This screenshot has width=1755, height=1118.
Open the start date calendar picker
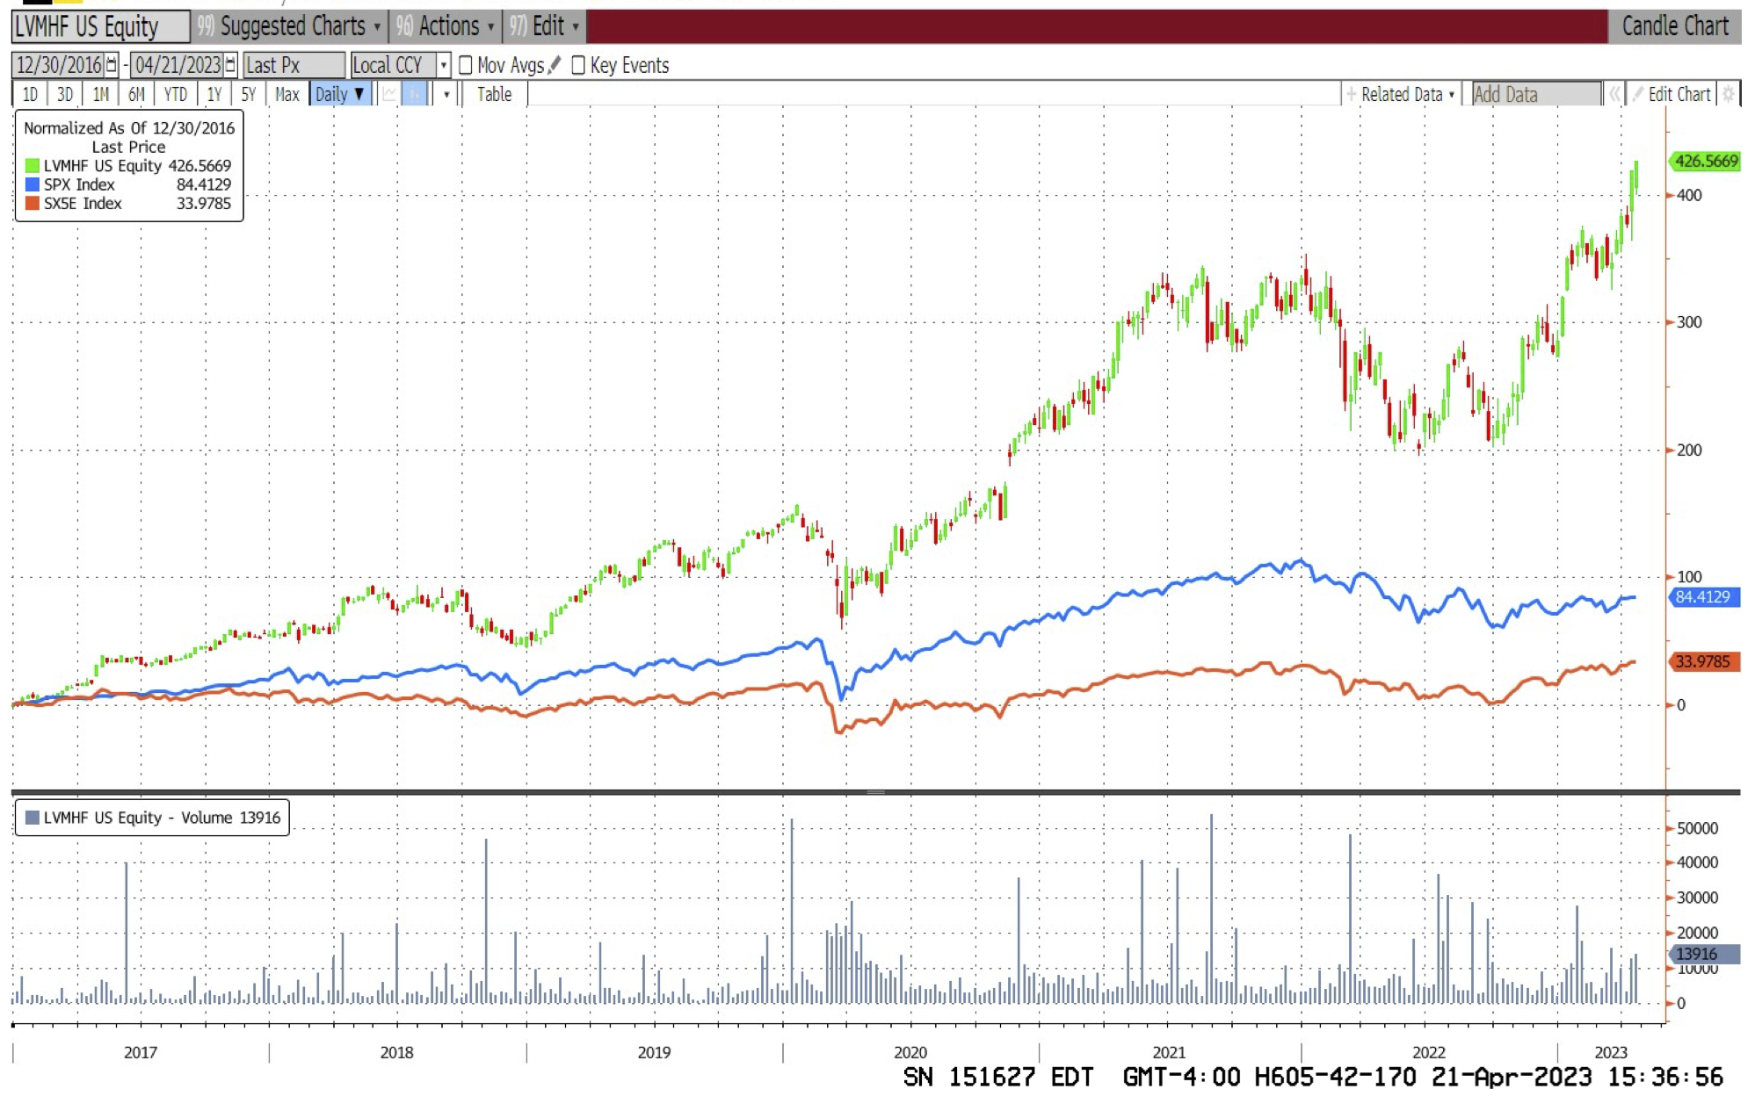click(112, 65)
